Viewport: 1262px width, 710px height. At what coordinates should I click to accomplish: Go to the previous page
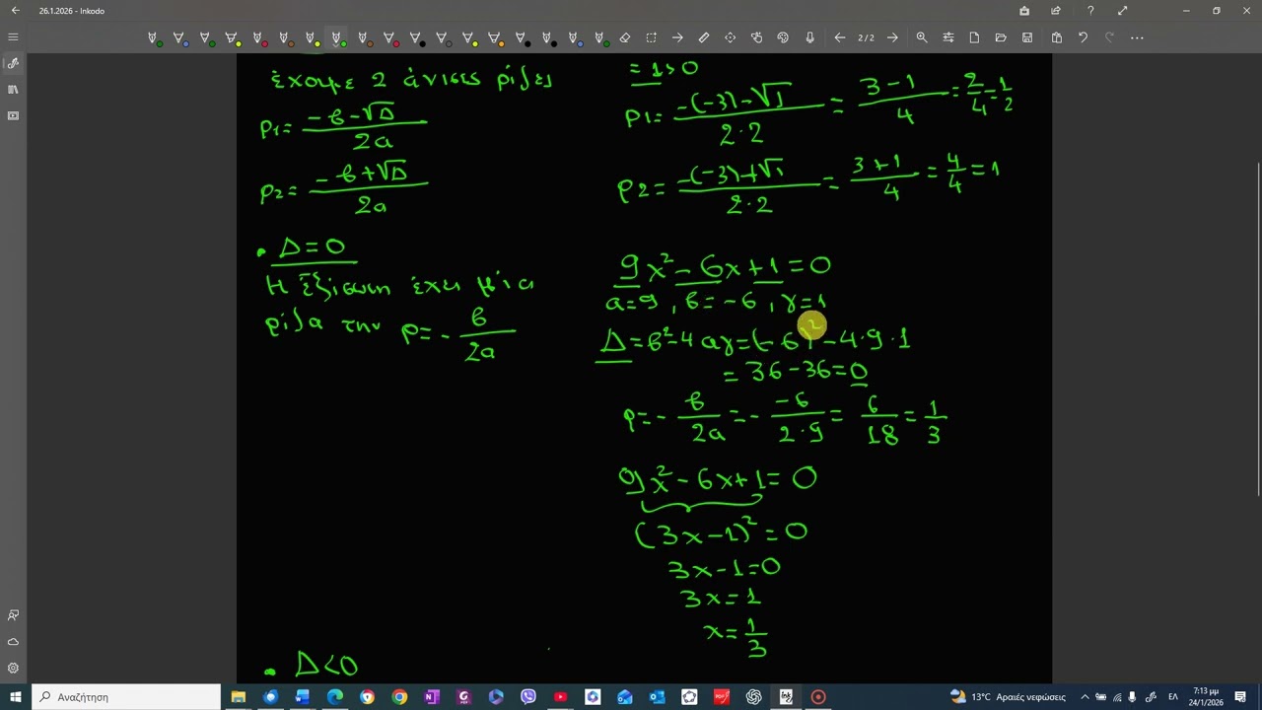pos(839,37)
